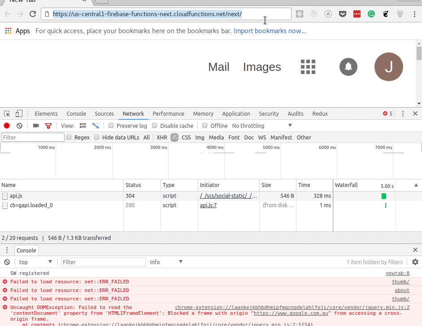Clear the console with the ban icon
The height and width of the screenshot is (326, 422).
pos(7,262)
